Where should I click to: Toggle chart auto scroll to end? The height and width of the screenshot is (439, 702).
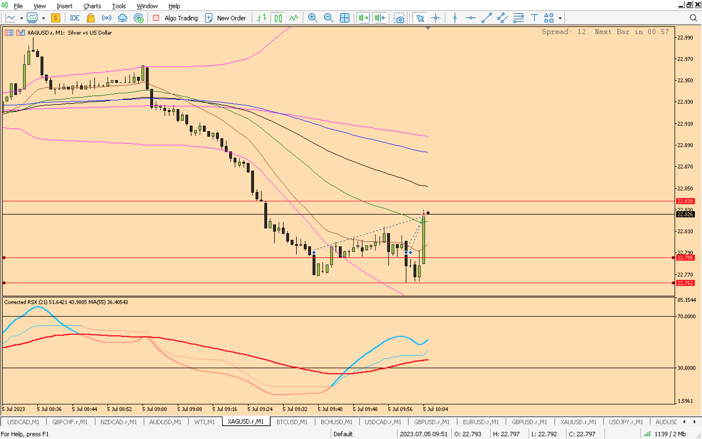(x=364, y=18)
